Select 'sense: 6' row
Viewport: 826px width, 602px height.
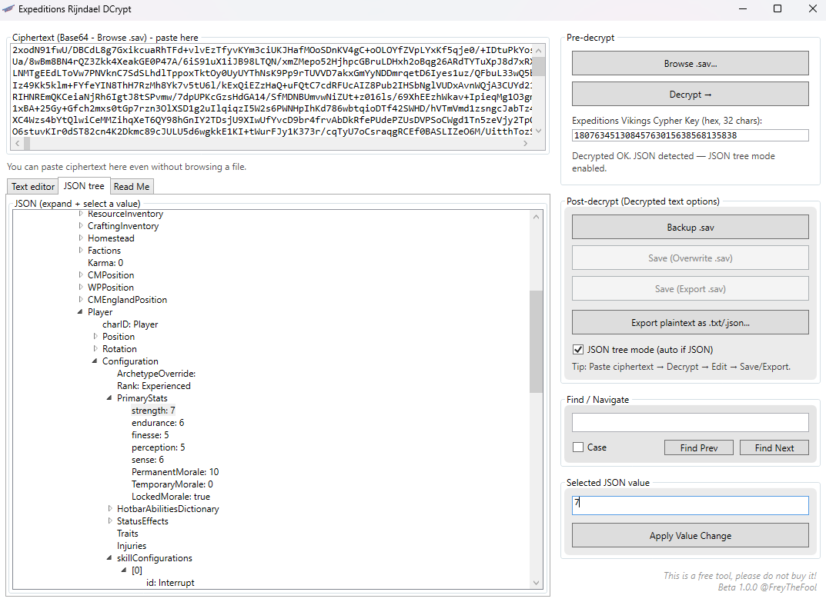point(148,460)
